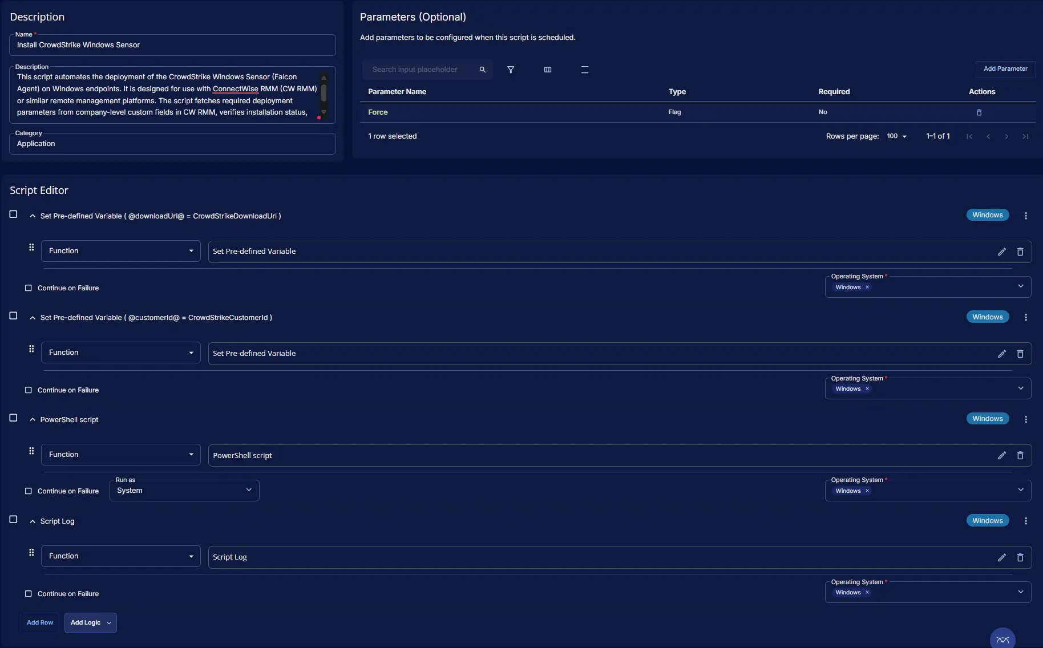
Task: Open Rows per page dropdown showing 100
Action: 897,136
